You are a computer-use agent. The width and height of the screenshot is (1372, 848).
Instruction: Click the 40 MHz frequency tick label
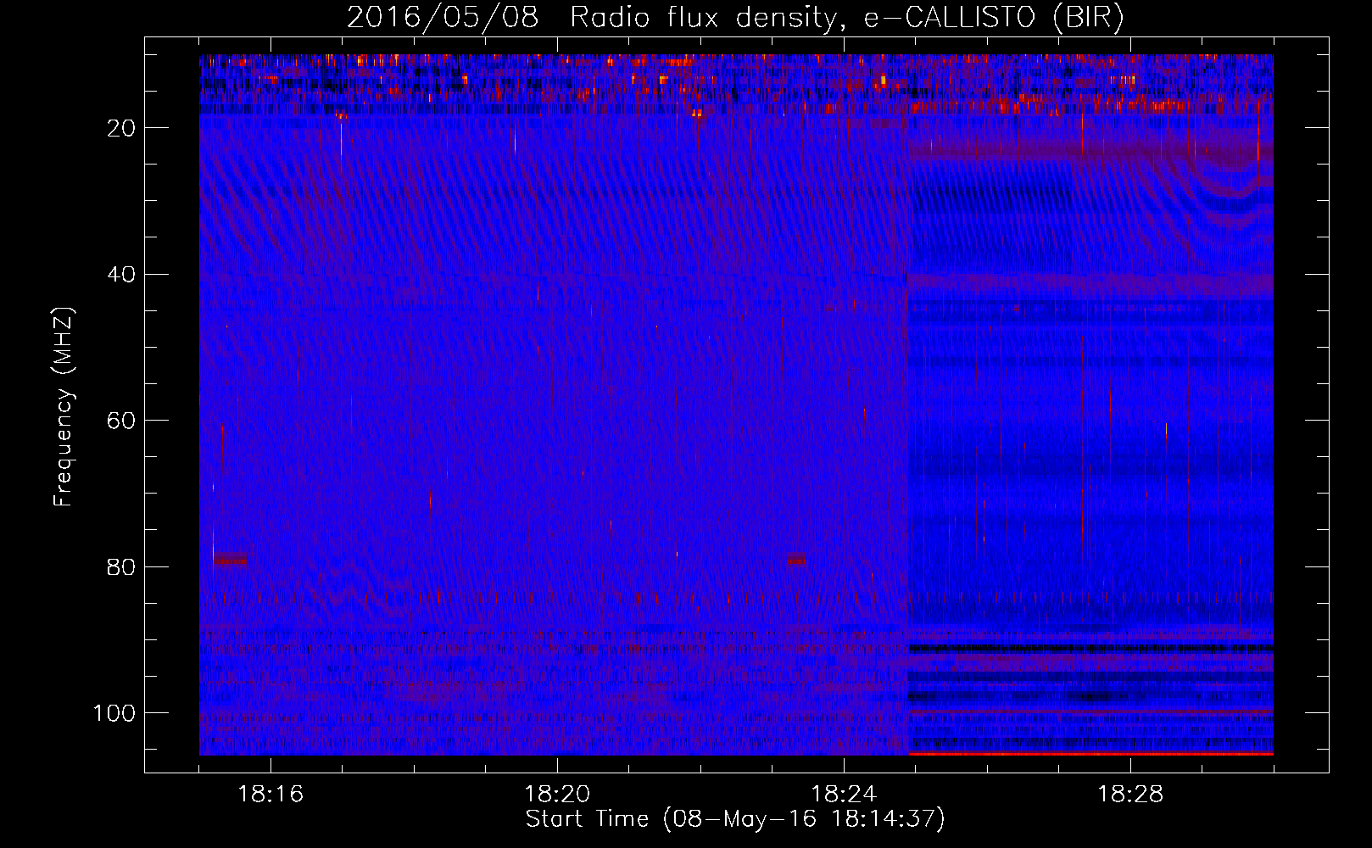[x=121, y=274]
